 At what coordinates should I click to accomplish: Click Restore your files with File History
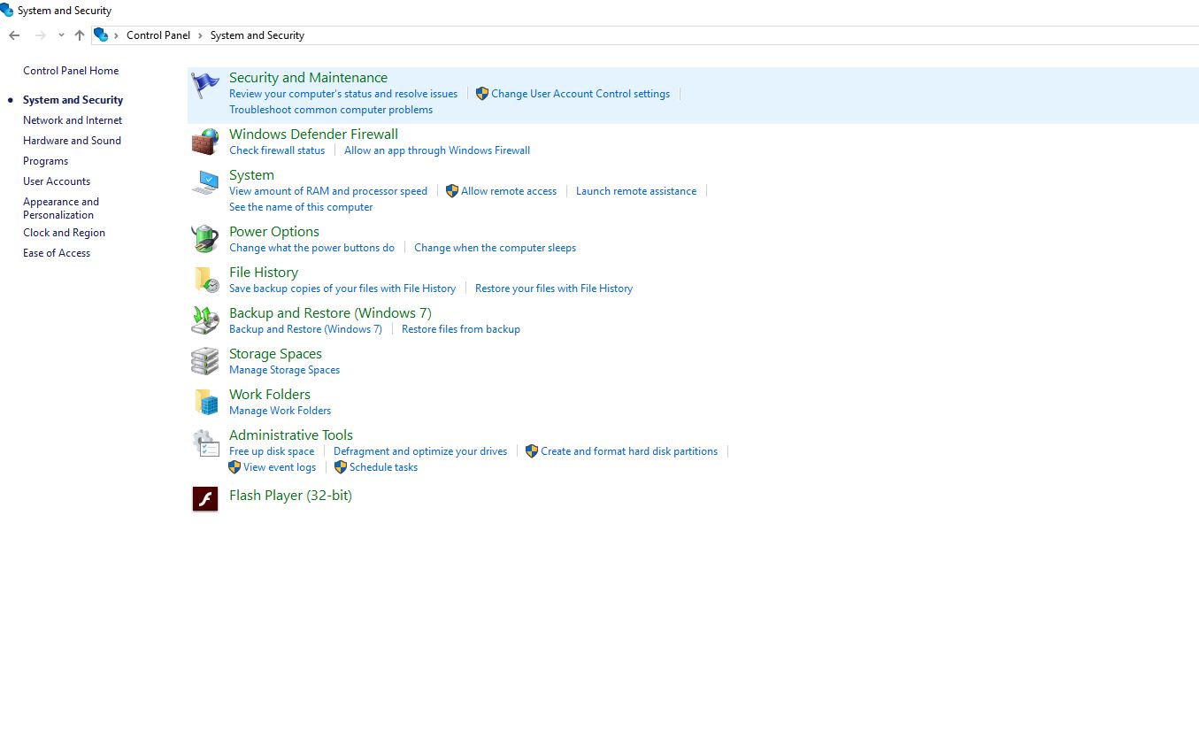click(x=554, y=289)
